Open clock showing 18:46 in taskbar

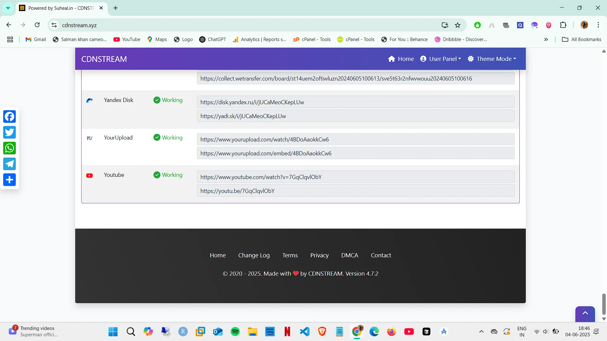[577, 332]
